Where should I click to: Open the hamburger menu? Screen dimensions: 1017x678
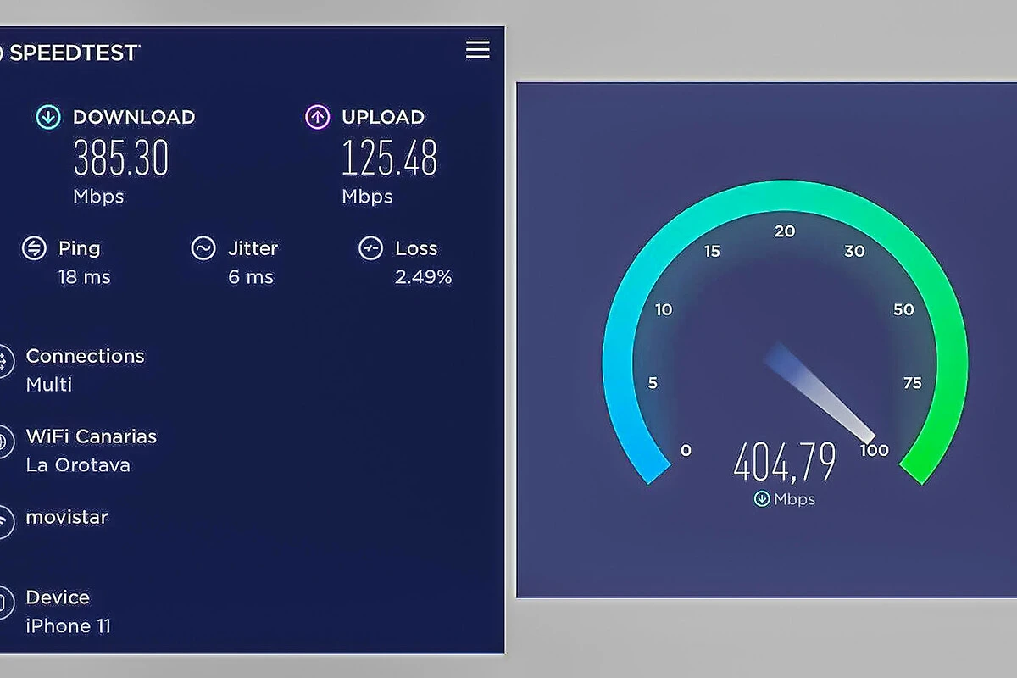(x=478, y=50)
